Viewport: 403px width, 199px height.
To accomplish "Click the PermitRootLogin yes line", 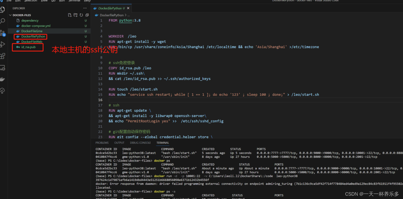I will click(x=166, y=121).
